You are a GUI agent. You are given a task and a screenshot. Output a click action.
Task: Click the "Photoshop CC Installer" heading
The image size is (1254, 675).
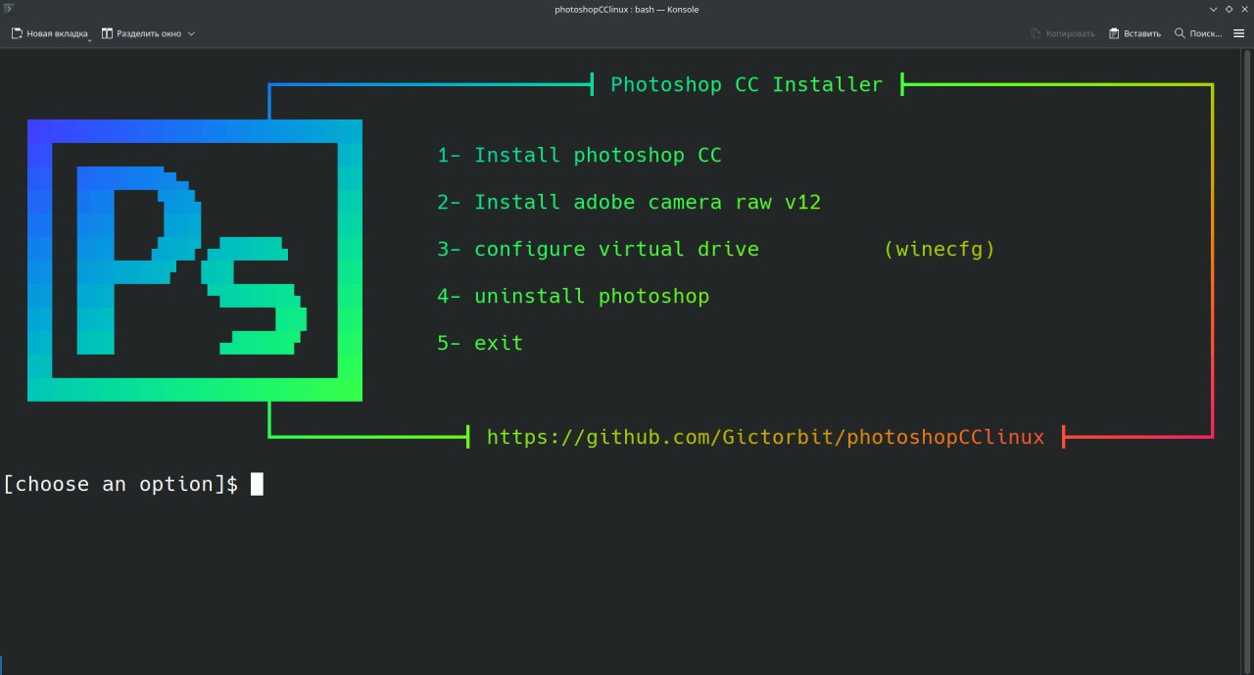click(747, 84)
